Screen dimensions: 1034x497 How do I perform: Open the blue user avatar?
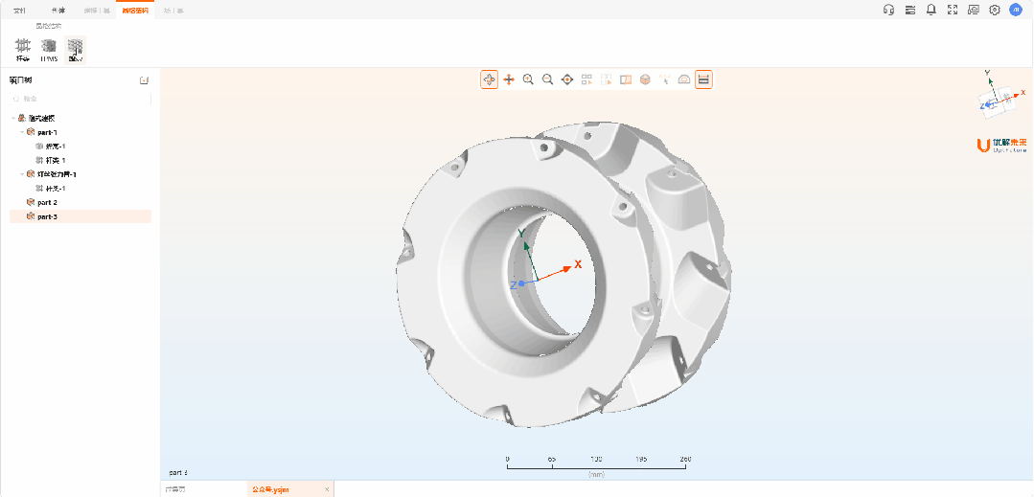point(1016,10)
